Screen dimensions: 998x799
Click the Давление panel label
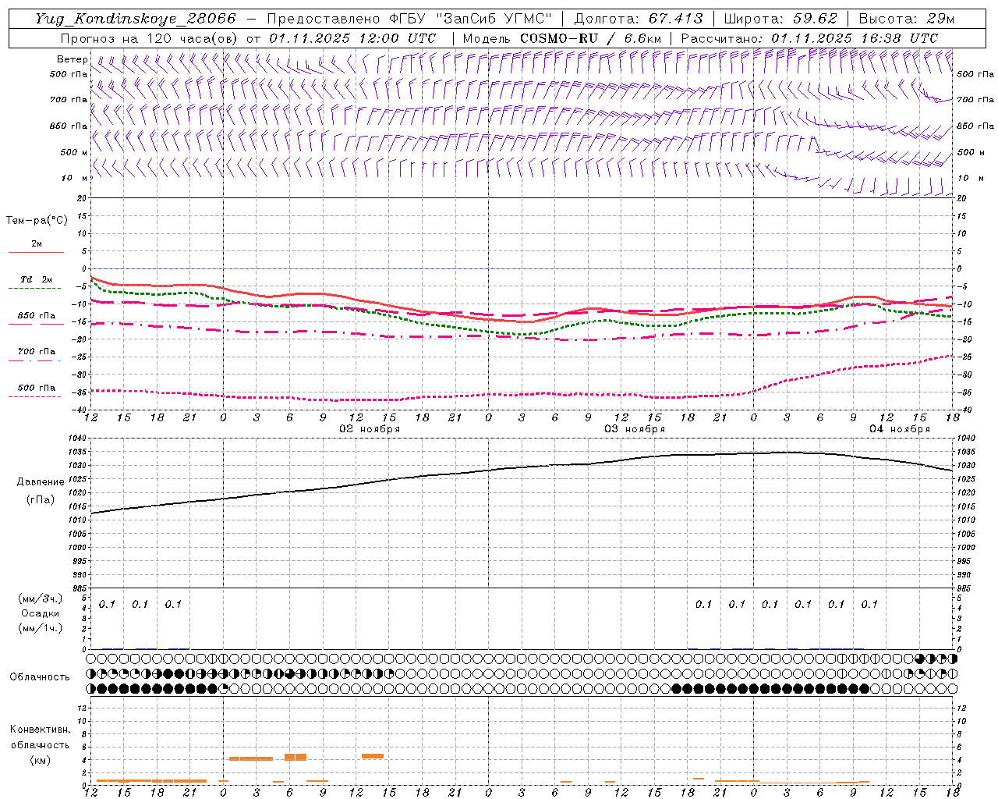tap(41, 482)
